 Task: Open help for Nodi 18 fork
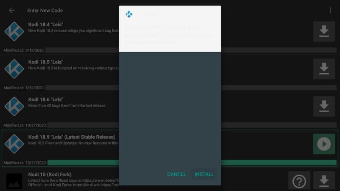pos(299,181)
